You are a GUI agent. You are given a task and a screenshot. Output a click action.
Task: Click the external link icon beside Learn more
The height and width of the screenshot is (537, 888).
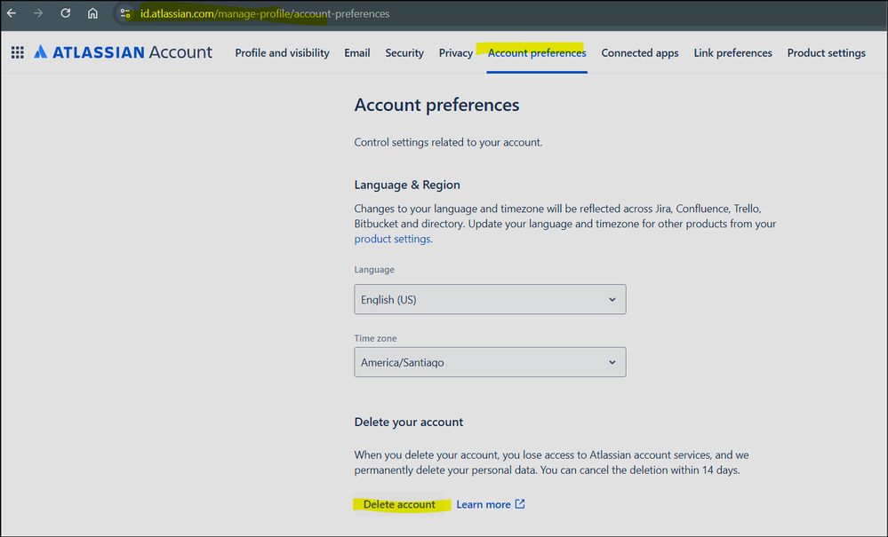coord(519,503)
